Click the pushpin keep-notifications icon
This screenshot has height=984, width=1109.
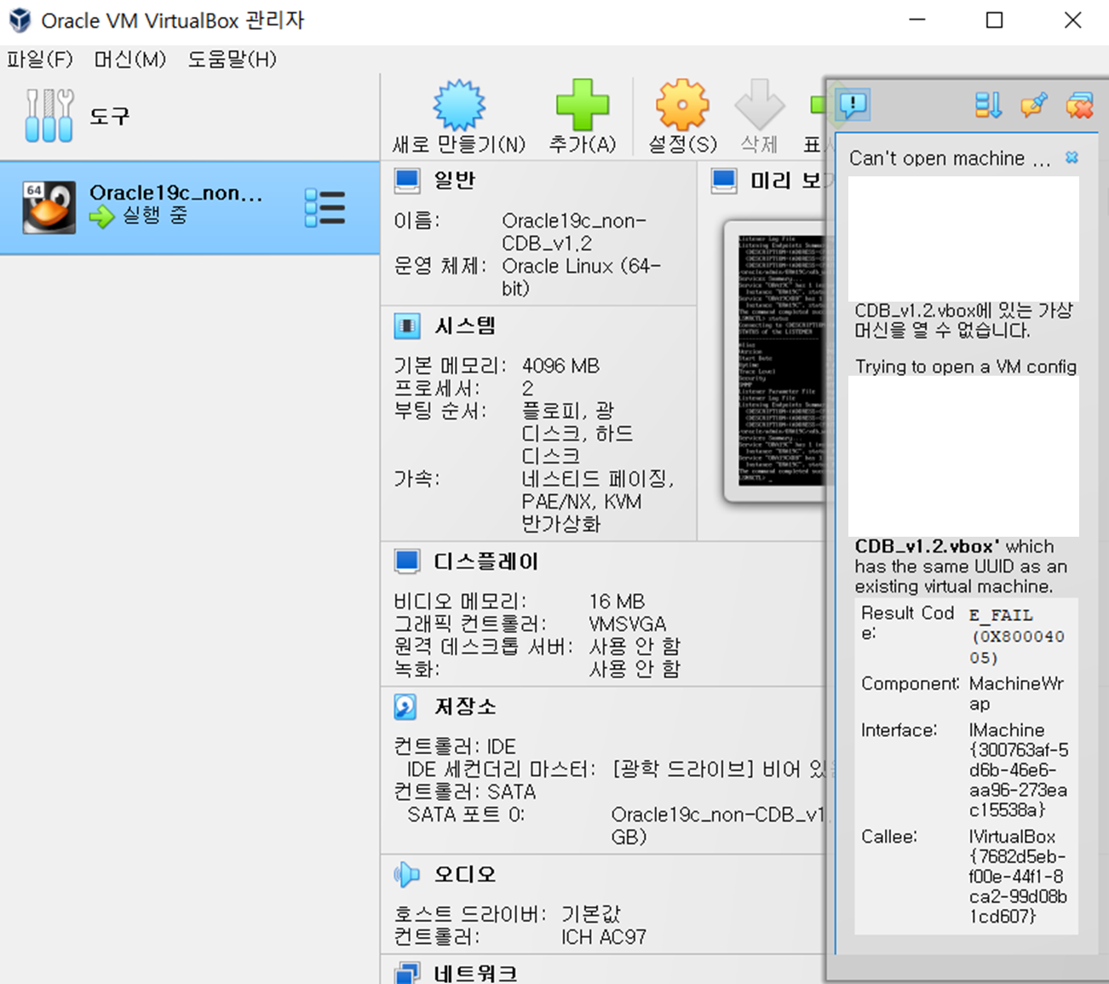(x=1033, y=106)
